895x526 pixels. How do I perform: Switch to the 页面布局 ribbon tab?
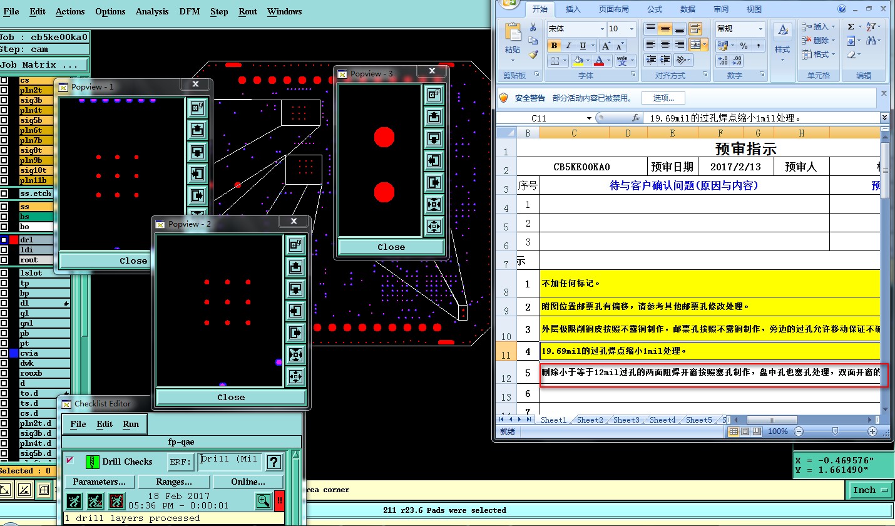click(x=613, y=9)
